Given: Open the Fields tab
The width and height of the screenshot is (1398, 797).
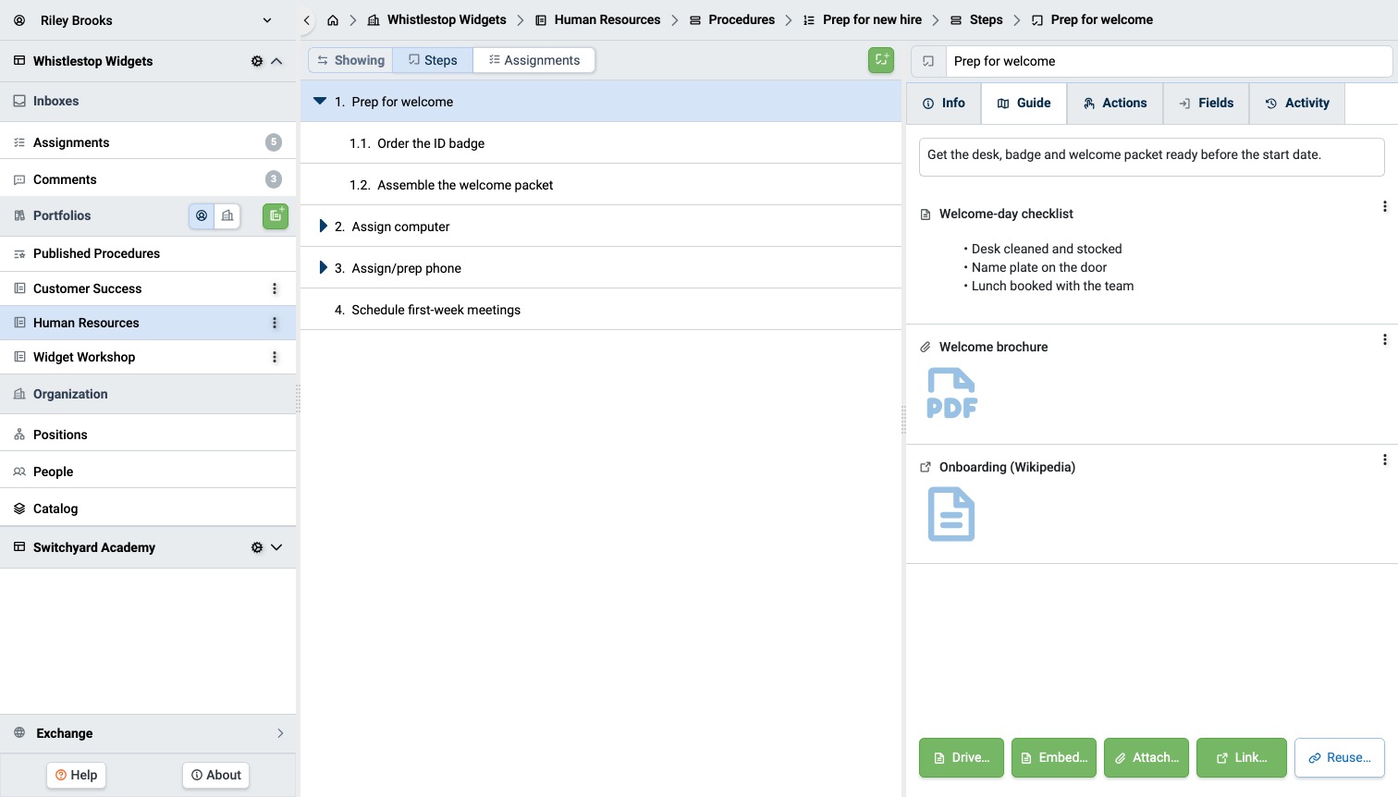Looking at the screenshot, I should 1207,104.
